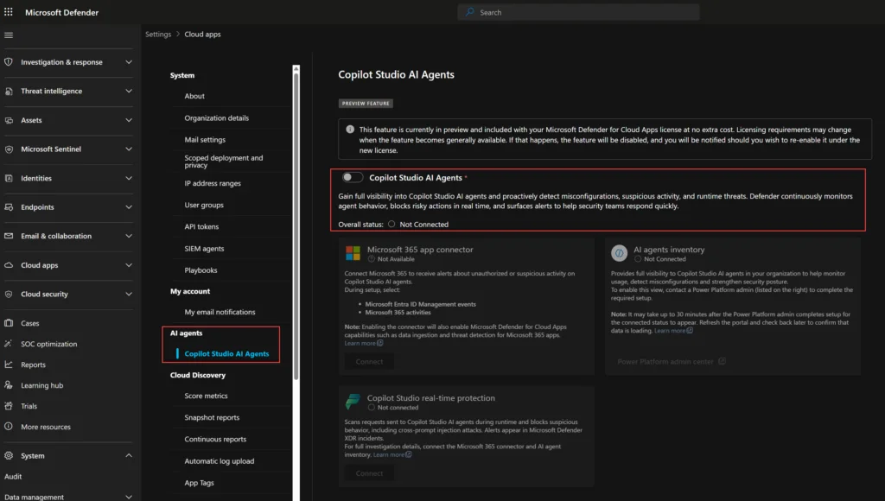This screenshot has height=501, width=885.
Task: Click the Cases icon
Action: pos(9,323)
